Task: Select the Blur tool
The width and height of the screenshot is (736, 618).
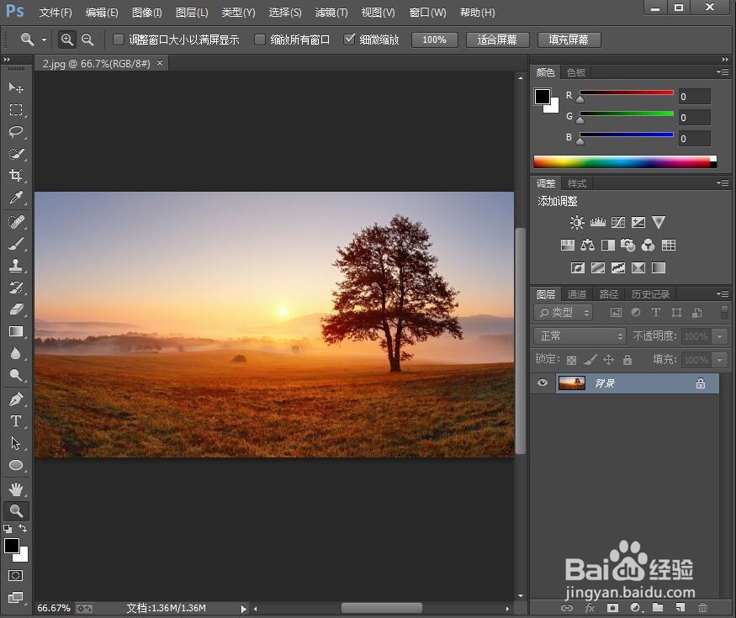Action: 16,354
